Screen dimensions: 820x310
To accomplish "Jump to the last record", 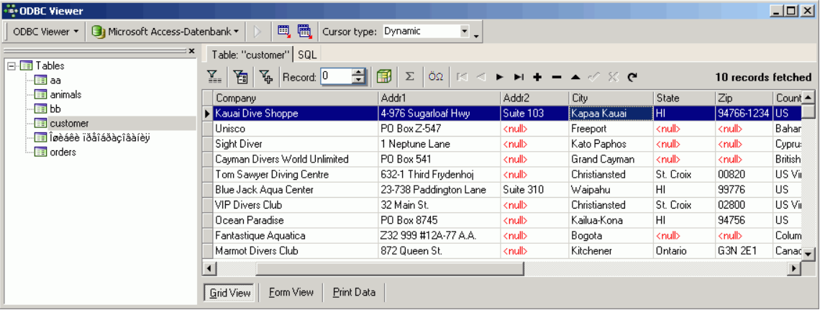I will click(x=519, y=77).
